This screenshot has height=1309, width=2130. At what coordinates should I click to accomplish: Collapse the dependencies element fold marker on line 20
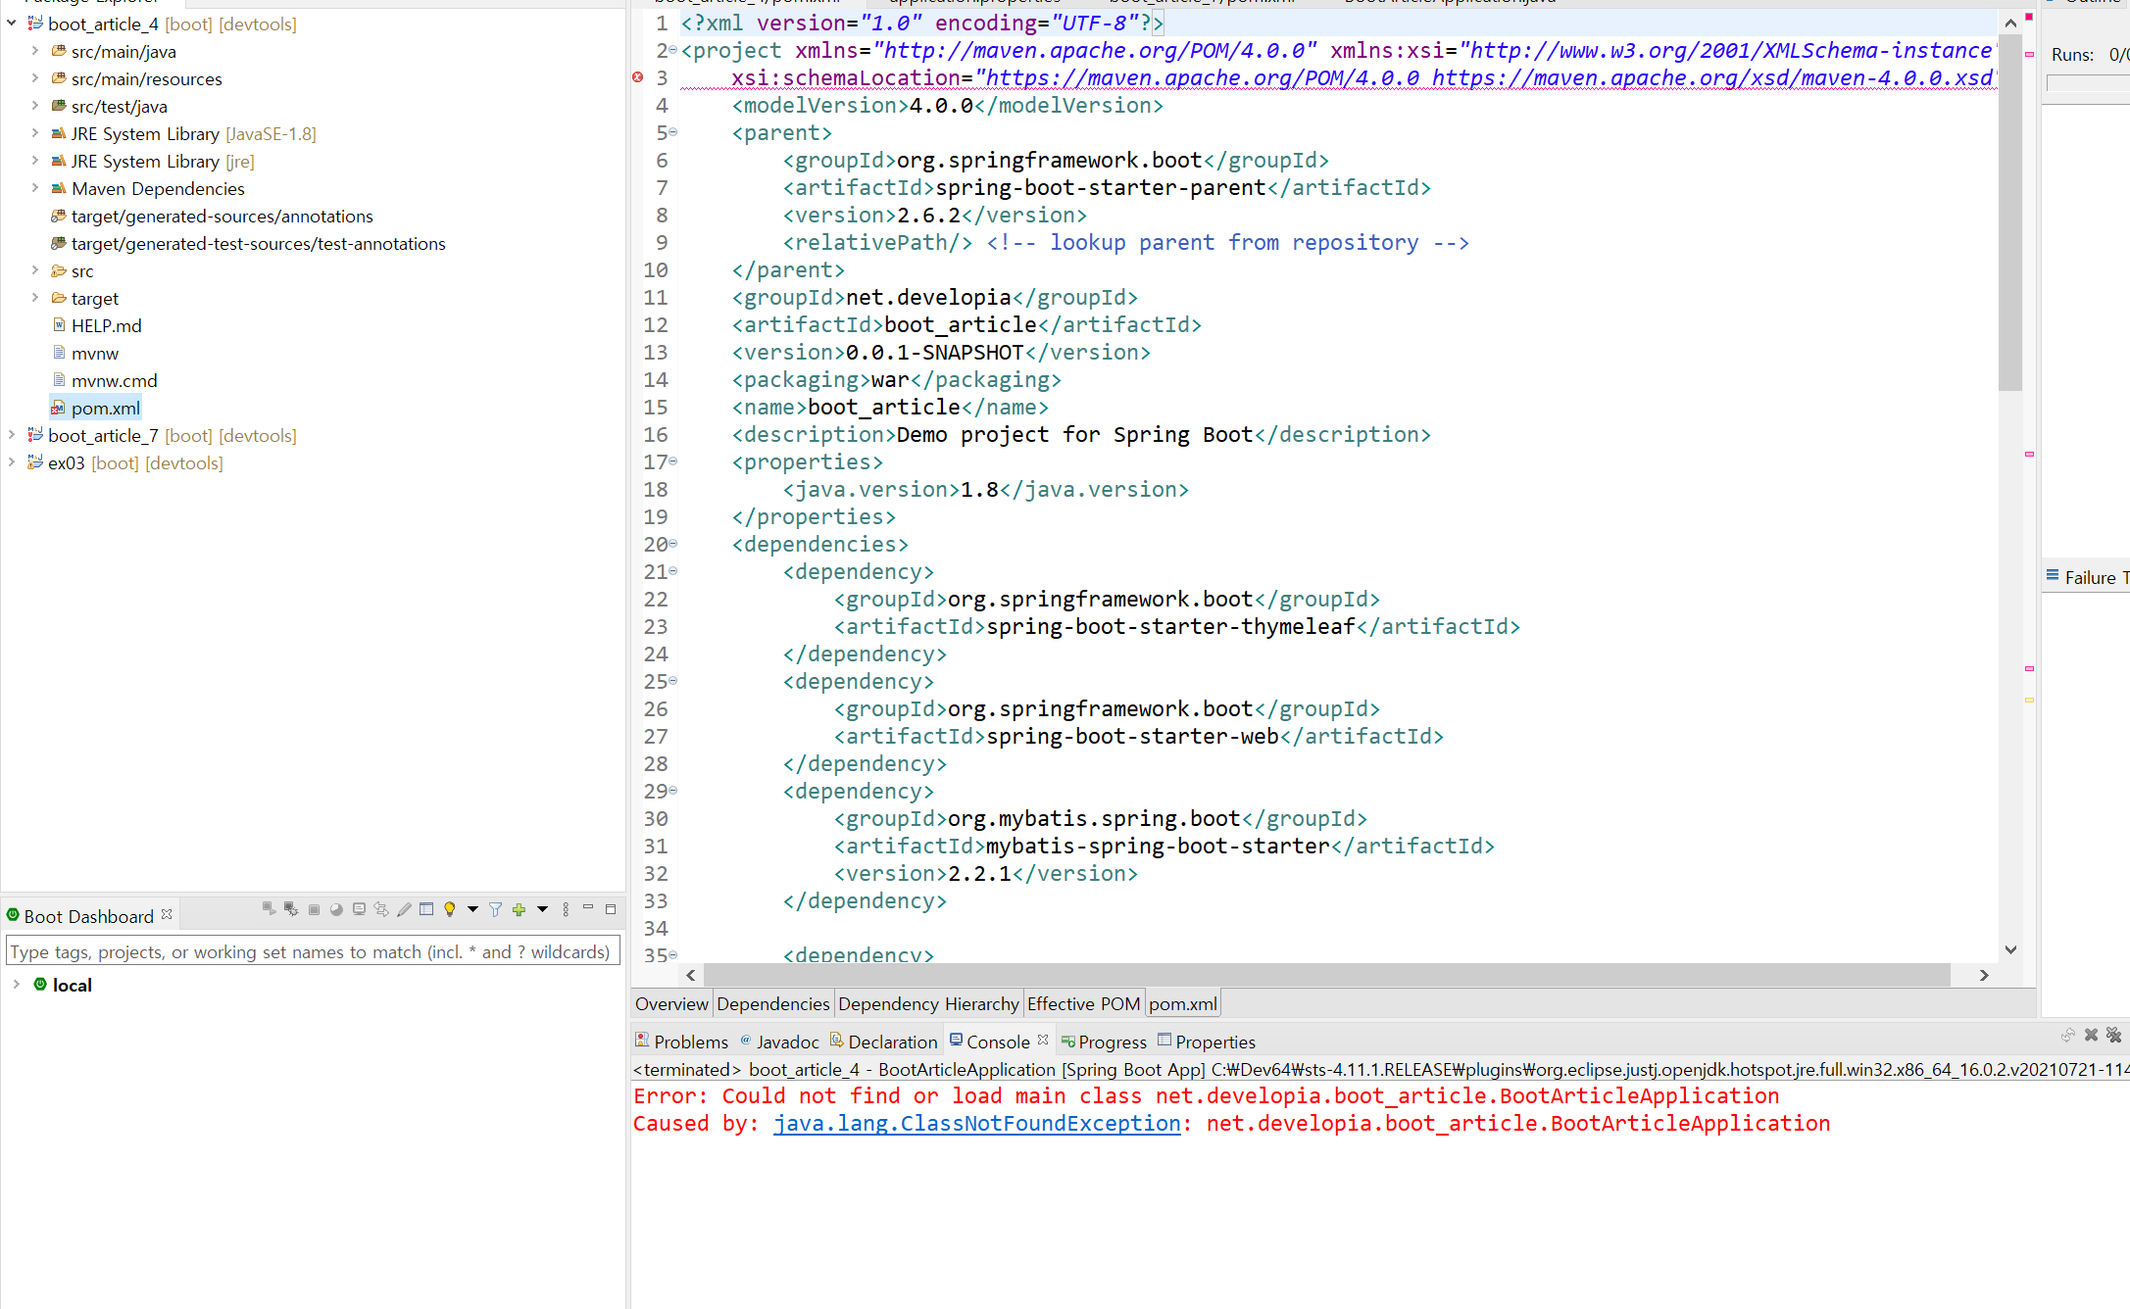673,544
